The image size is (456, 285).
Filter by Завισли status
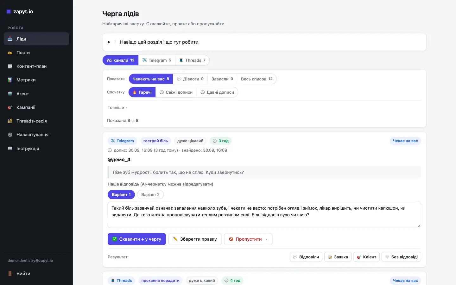(222, 79)
